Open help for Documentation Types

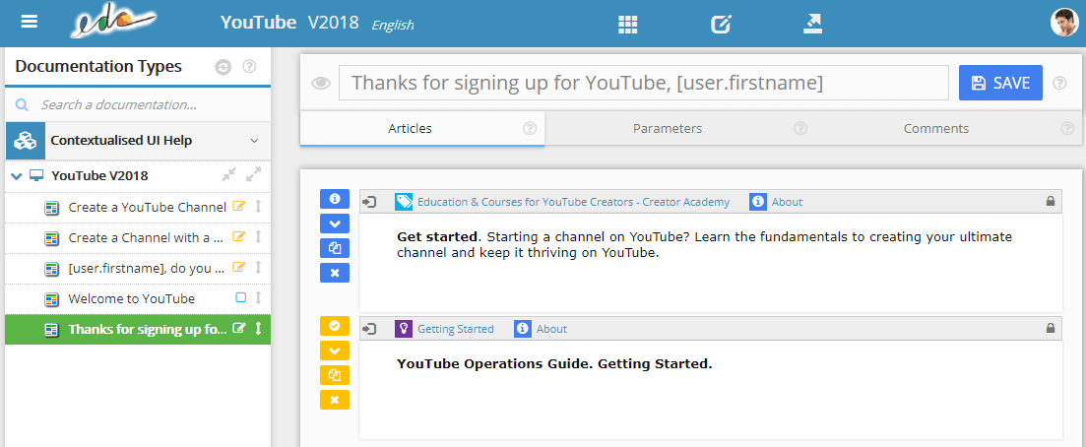249,67
